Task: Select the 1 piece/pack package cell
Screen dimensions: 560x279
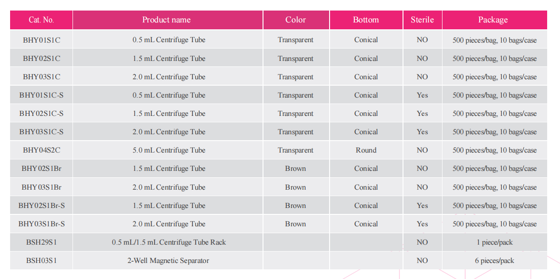Action: coord(494,242)
